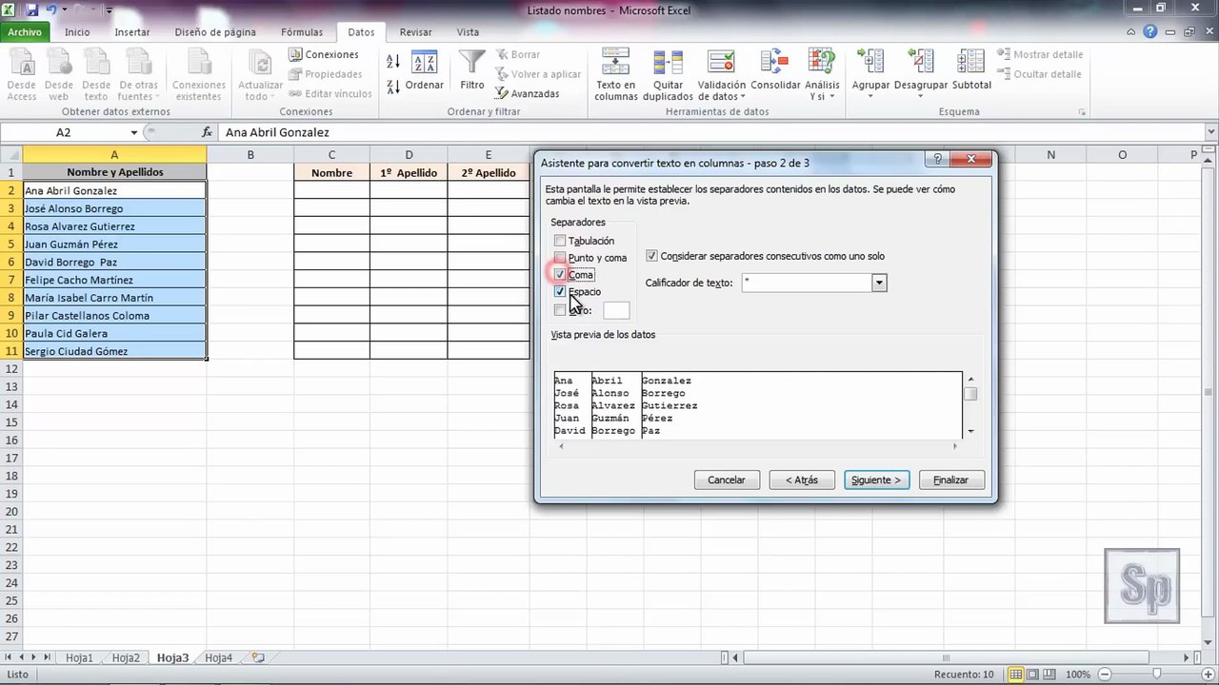Go back with the Atrás button
Viewport: 1219px width, 685px height.
tap(802, 479)
